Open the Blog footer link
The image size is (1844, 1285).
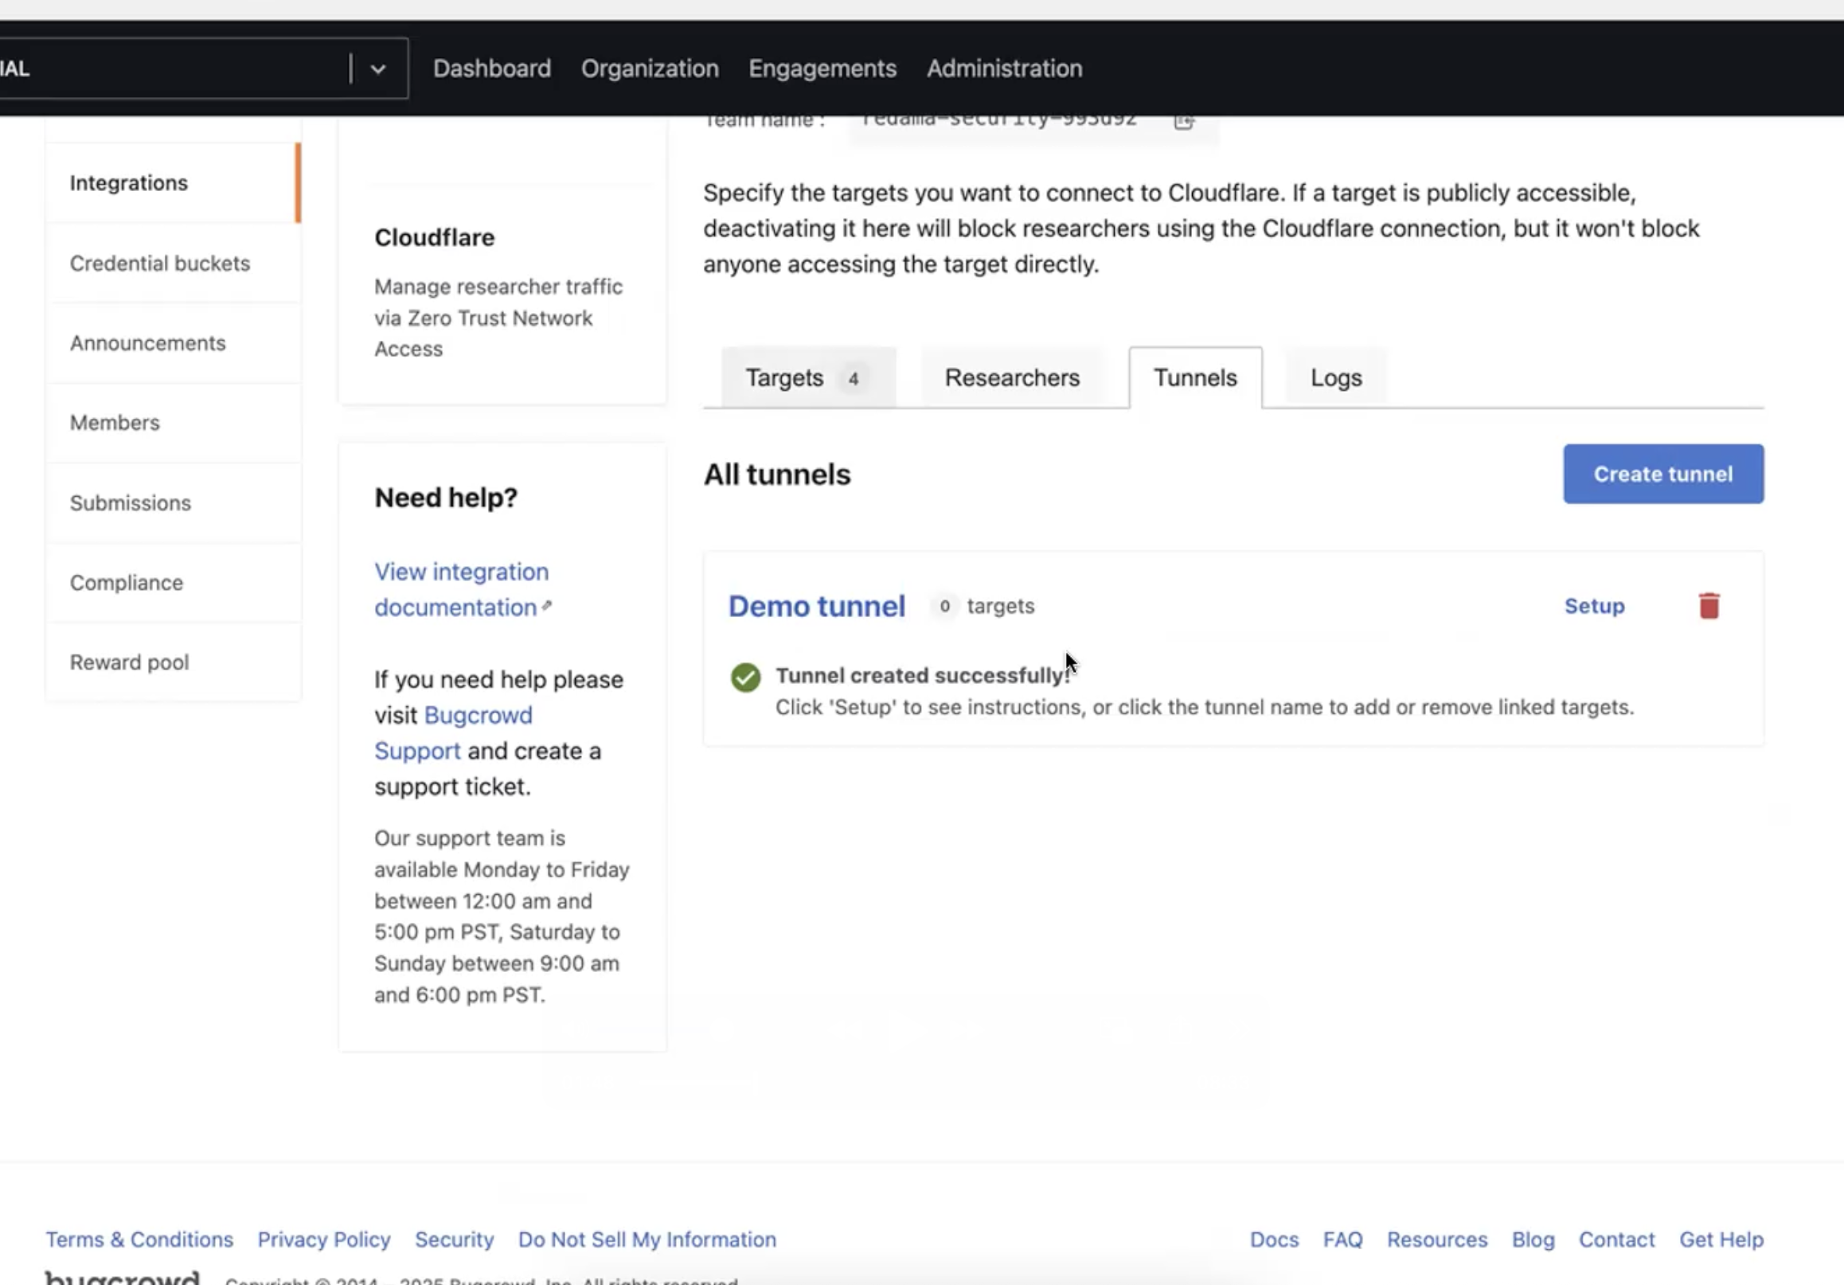[1533, 1240]
